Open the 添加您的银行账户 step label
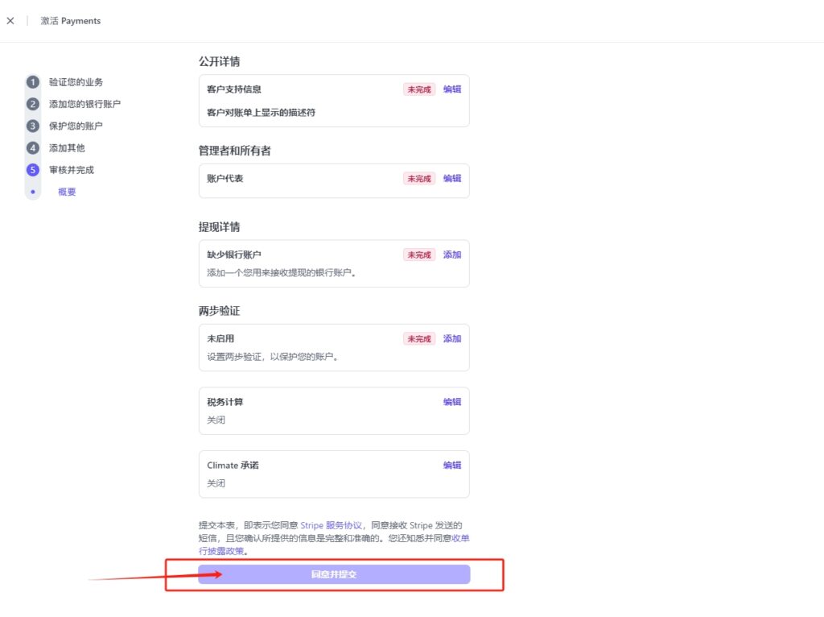 pyautogui.click(x=84, y=104)
